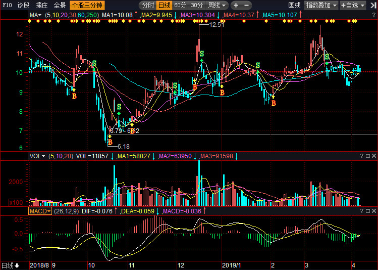Screen dimensions: 378x270
Task: Select the 30分 period tab
Action: (x=197, y=5)
